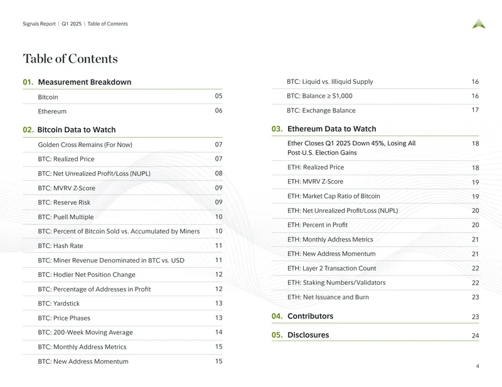Select ETH: Realized Price row
The image size is (502, 387).
375,167
